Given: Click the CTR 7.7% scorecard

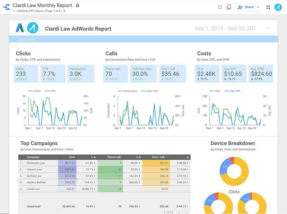Looking at the screenshot, I should (53, 73).
